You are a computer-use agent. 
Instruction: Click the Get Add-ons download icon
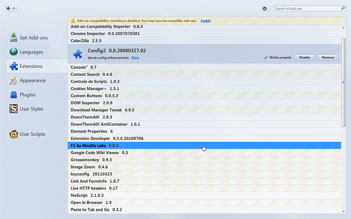click(14, 38)
